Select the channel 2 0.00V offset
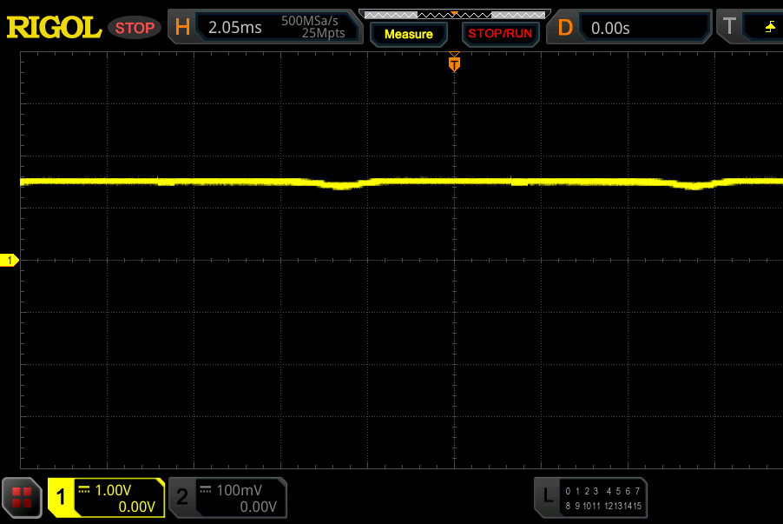This screenshot has height=524, width=783. point(258,507)
